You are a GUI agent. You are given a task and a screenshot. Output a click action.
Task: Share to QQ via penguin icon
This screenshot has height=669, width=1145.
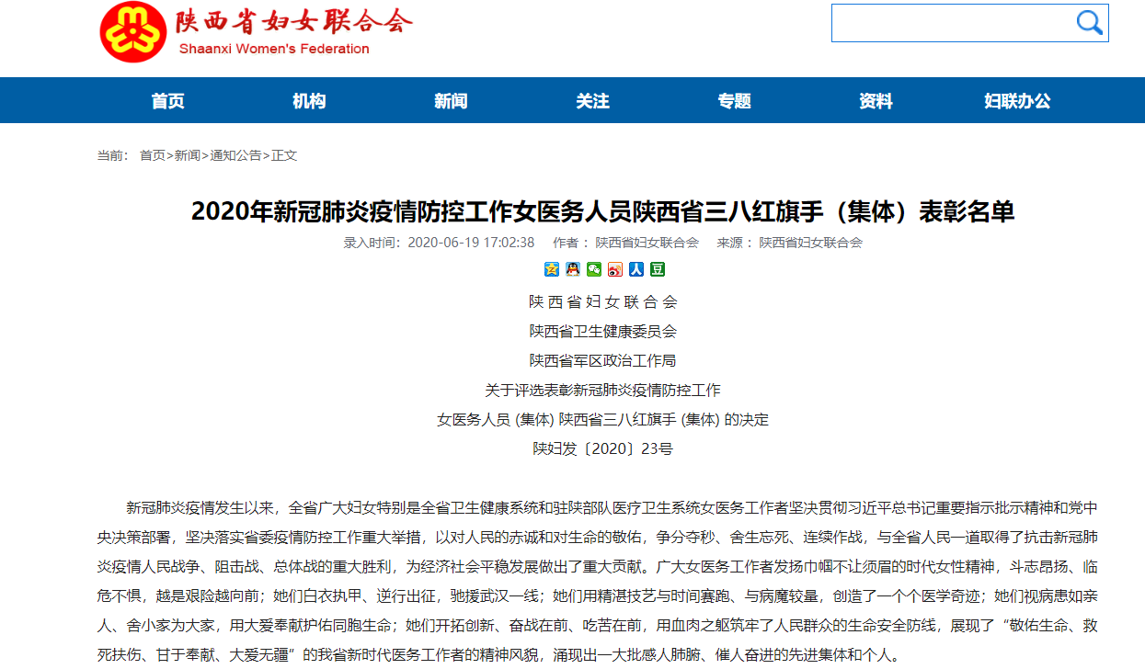click(573, 269)
